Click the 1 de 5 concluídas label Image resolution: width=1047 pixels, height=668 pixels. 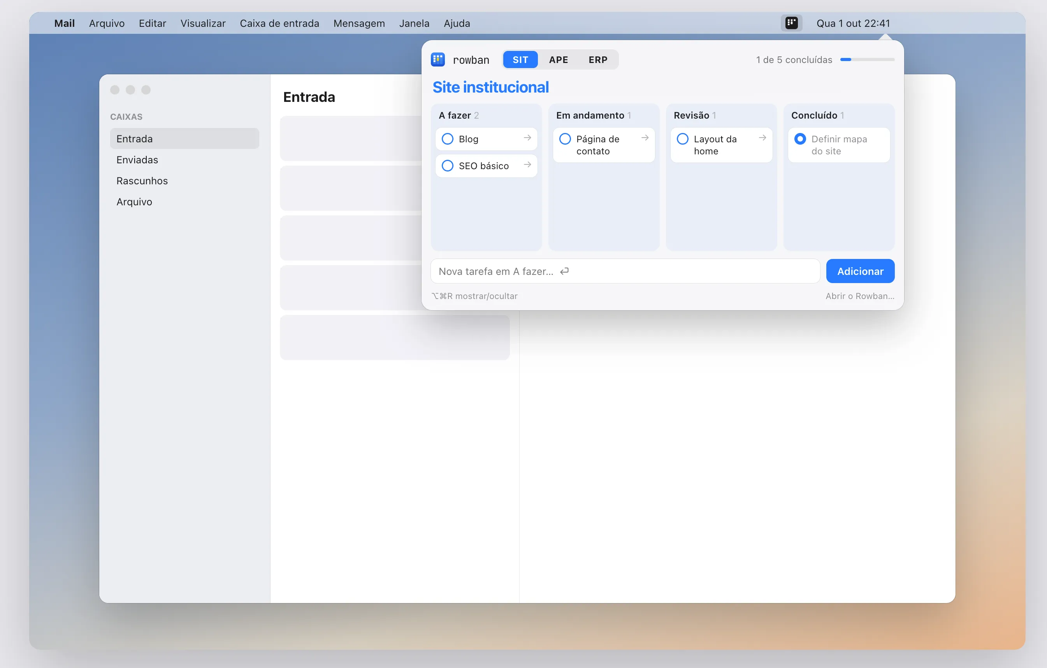pyautogui.click(x=794, y=59)
